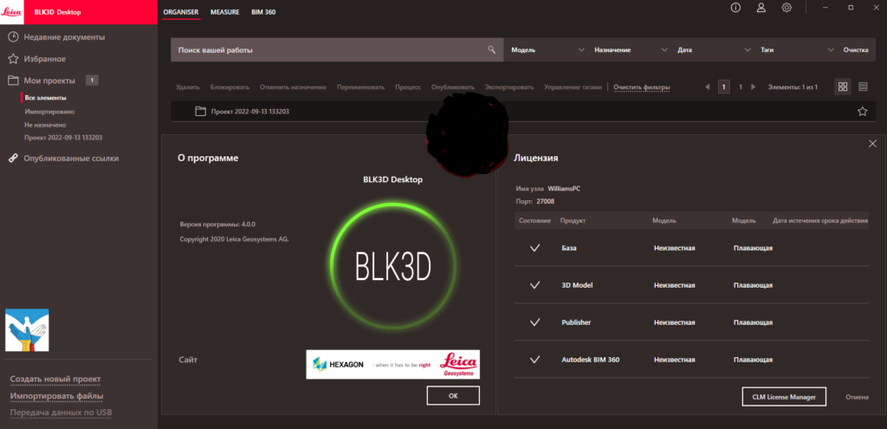Switch to list view icon

(863, 87)
